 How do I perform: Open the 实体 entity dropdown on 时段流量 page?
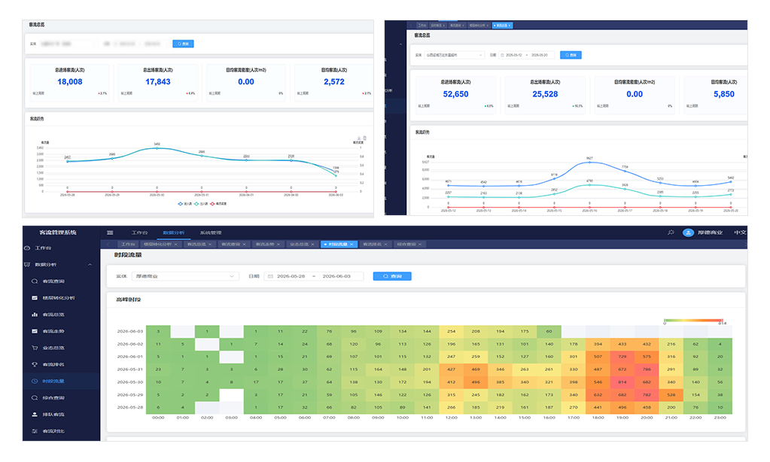(x=185, y=276)
